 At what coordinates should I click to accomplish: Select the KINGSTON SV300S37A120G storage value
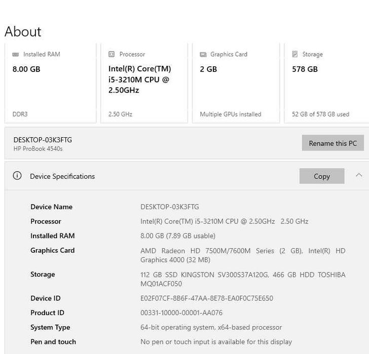[243, 279]
